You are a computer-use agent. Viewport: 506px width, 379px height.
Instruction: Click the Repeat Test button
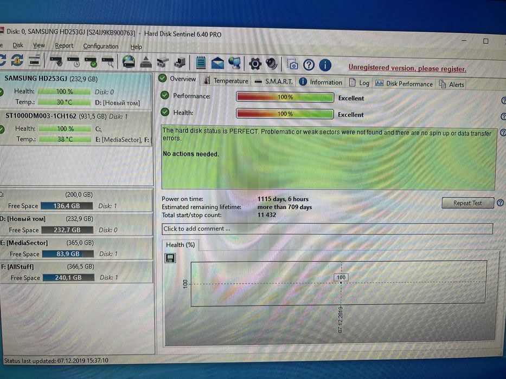[467, 203]
